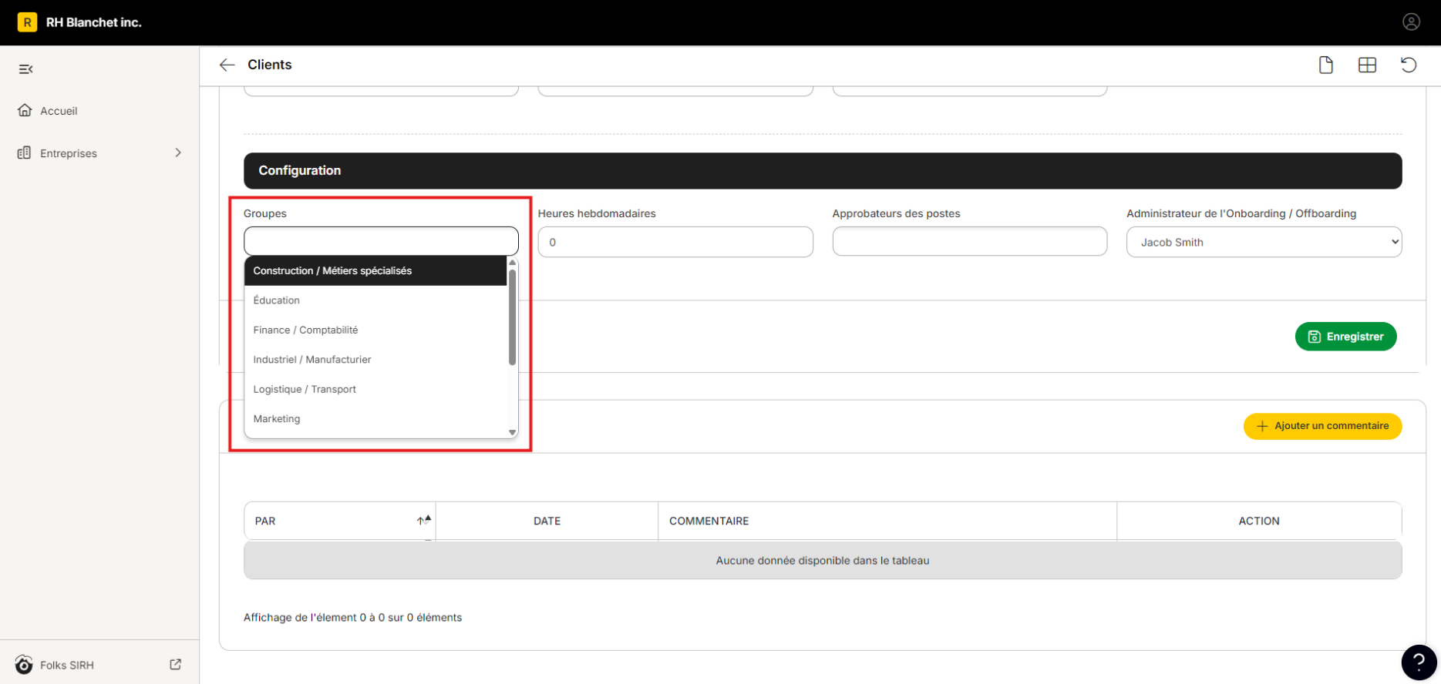Click the Groupes list scrollbar thumb
Image resolution: width=1441 pixels, height=684 pixels.
pyautogui.click(x=512, y=317)
